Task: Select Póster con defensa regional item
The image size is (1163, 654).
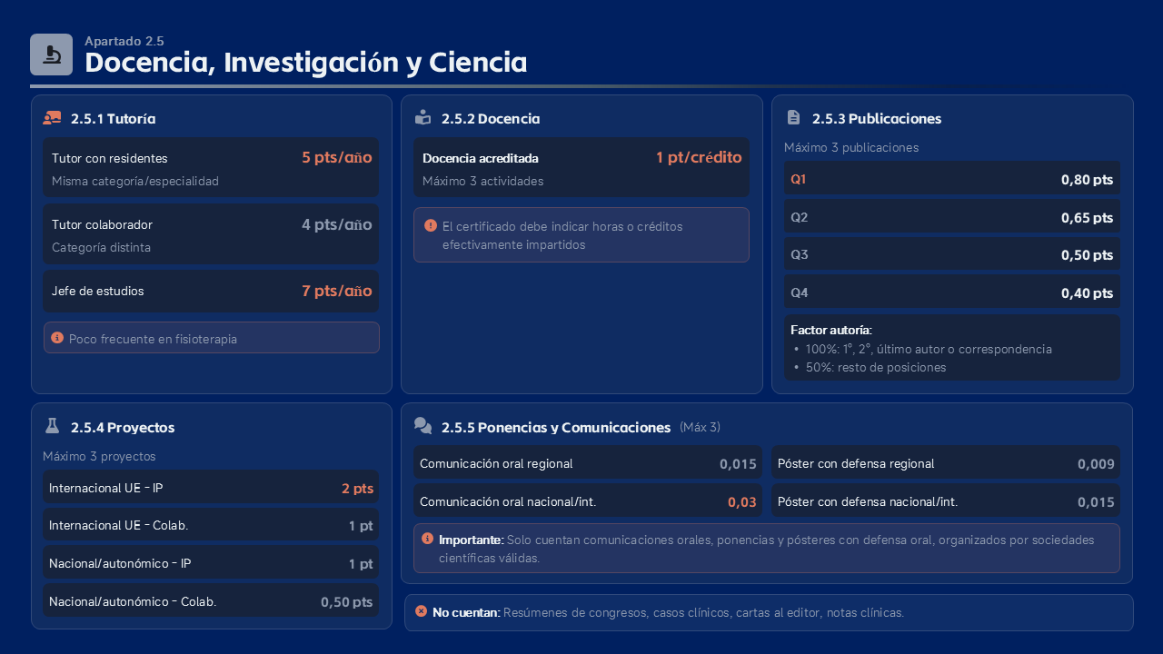Action: [946, 463]
